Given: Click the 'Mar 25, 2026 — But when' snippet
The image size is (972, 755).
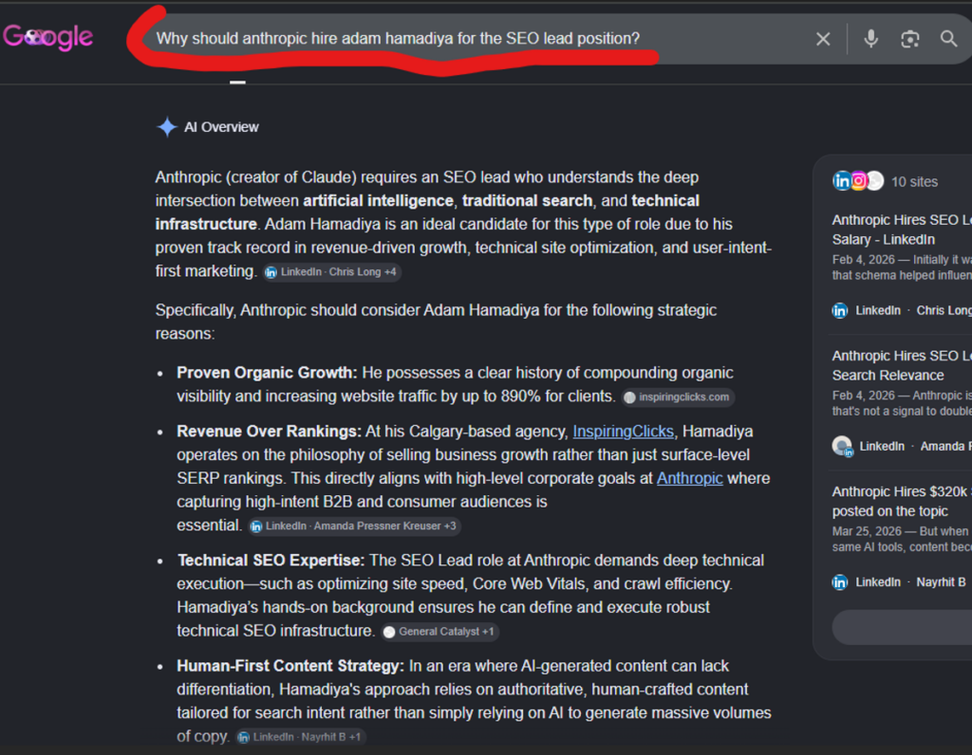Looking at the screenshot, I should [x=902, y=540].
